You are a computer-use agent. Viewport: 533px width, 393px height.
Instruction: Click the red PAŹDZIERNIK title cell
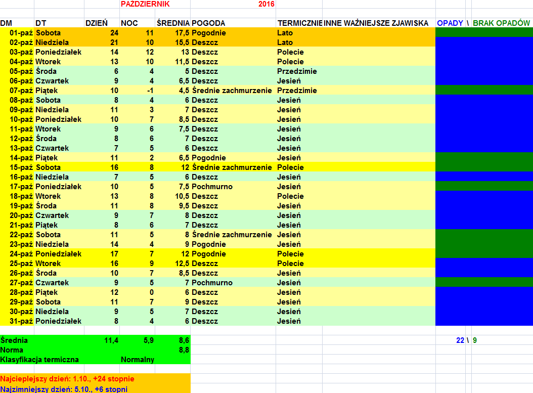click(145, 4)
